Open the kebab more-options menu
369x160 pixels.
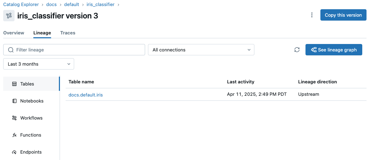[x=312, y=15]
